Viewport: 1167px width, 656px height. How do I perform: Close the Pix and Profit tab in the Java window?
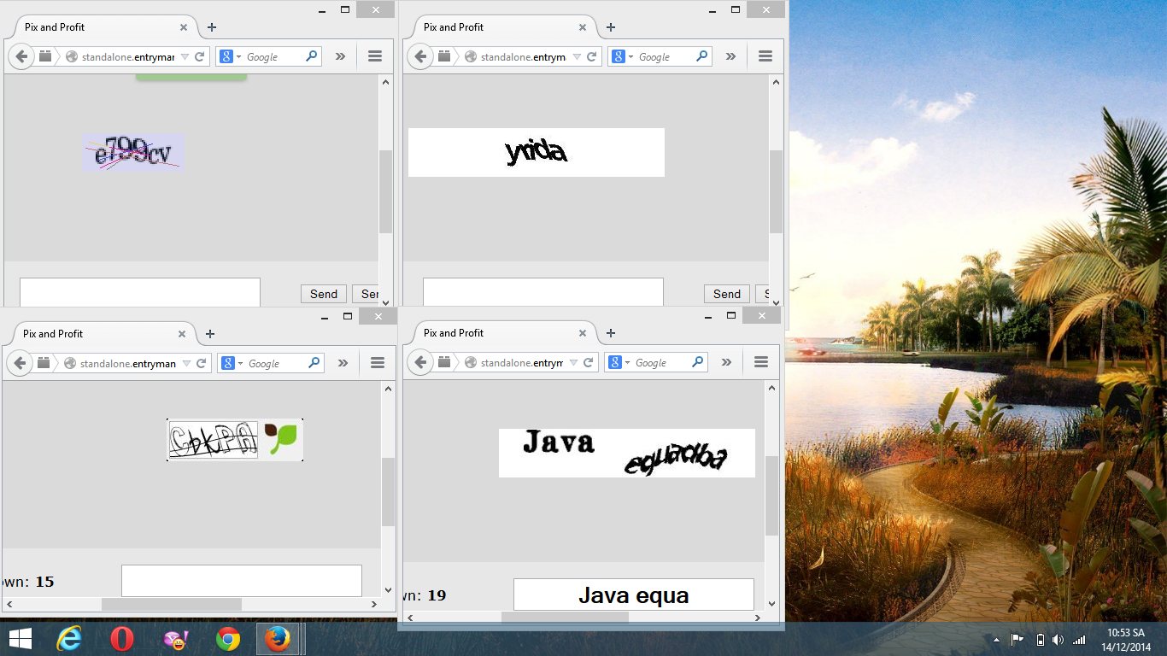pos(583,333)
